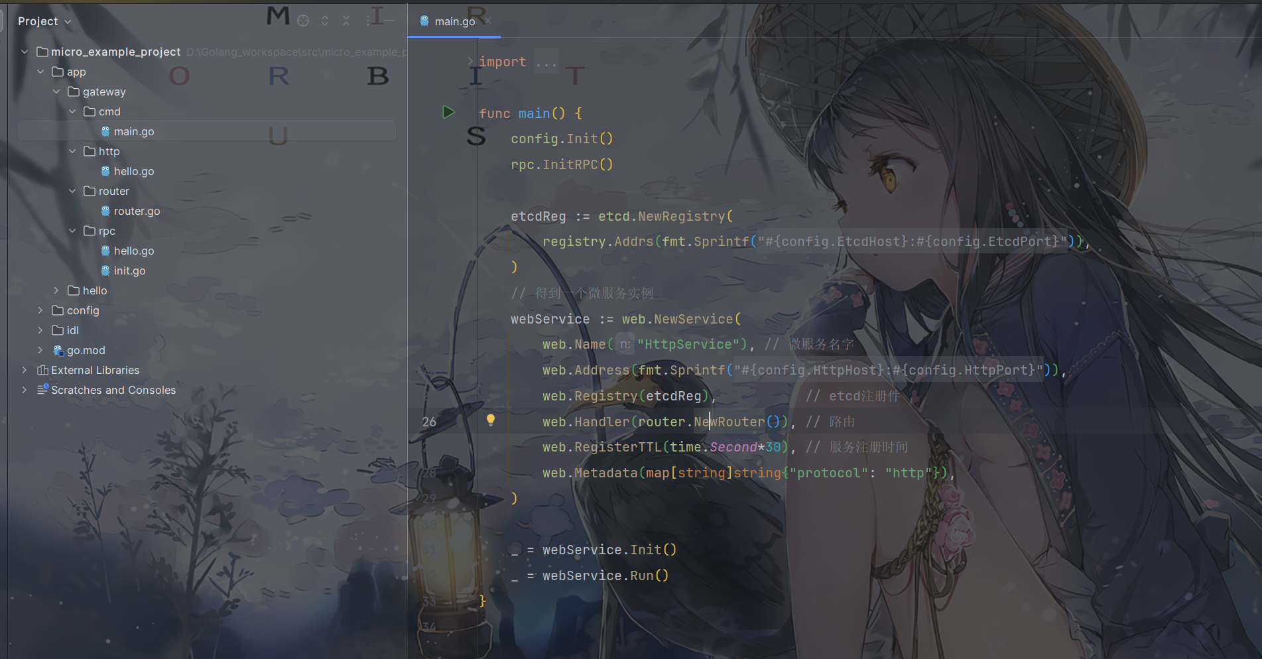This screenshot has height=659, width=1262.
Task: Expand the config folder
Action: [x=40, y=310]
